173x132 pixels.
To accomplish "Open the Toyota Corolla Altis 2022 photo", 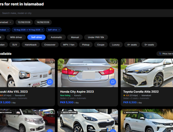I will 147,73.
